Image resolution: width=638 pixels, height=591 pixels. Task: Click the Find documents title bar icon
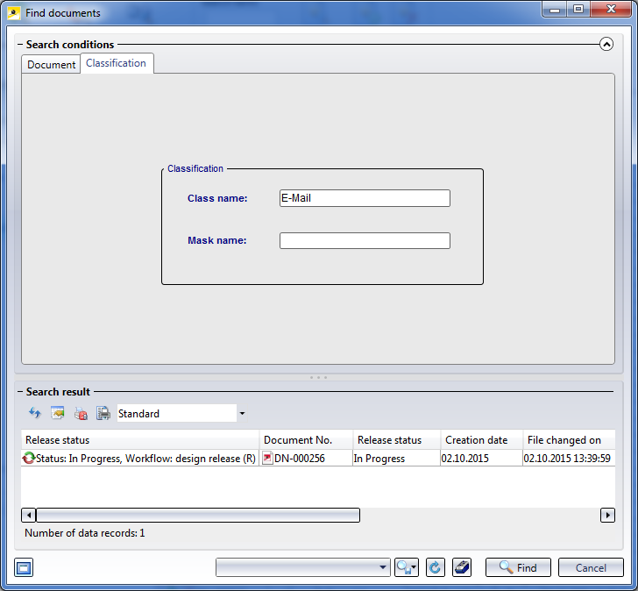(x=14, y=13)
